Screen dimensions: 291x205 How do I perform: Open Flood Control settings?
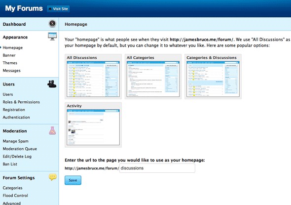[x=15, y=195]
